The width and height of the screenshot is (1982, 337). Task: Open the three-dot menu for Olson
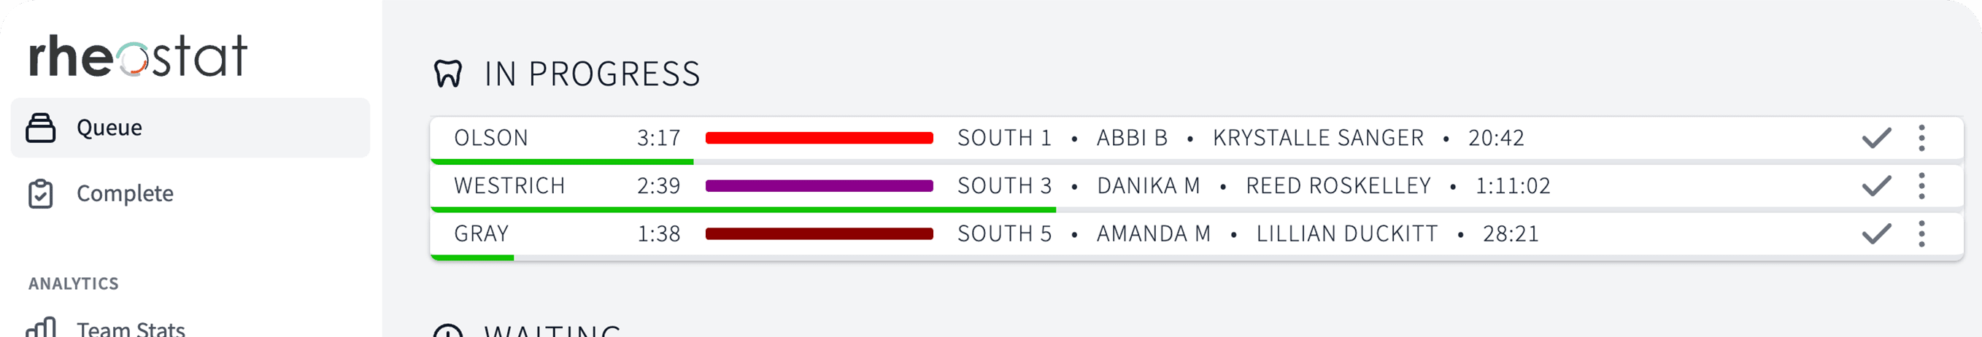point(1921,139)
